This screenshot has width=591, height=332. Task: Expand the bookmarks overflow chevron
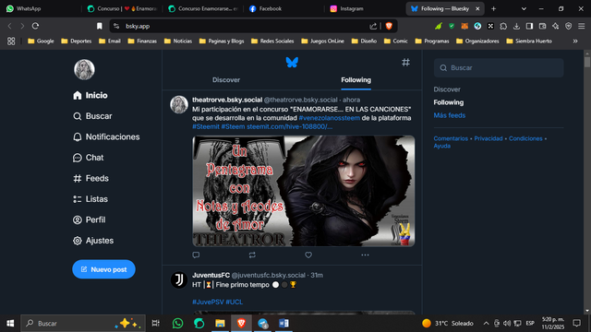[x=575, y=41]
